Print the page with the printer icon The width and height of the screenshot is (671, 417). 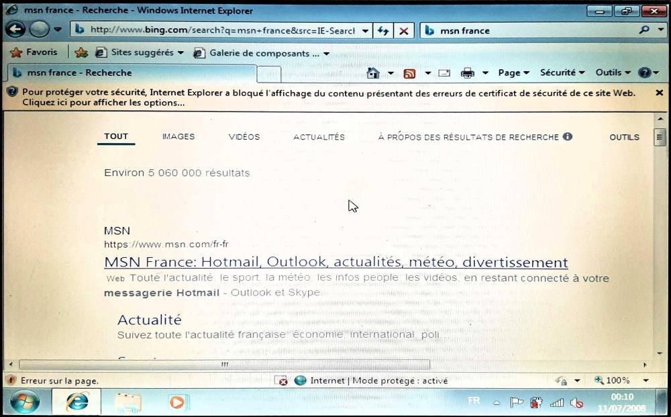[x=467, y=73]
